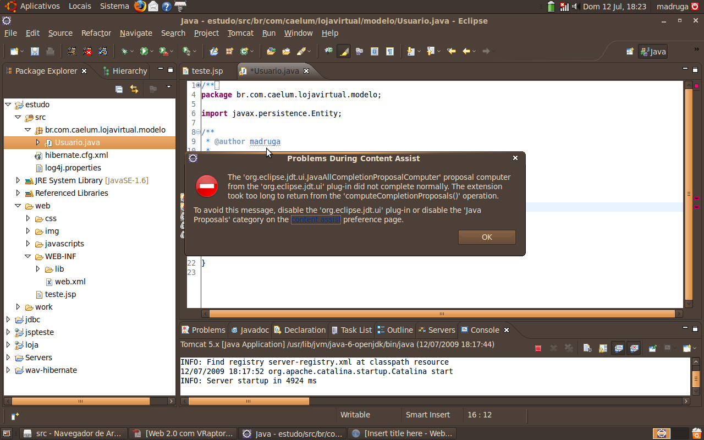Open the Tomcat menu

point(240,33)
